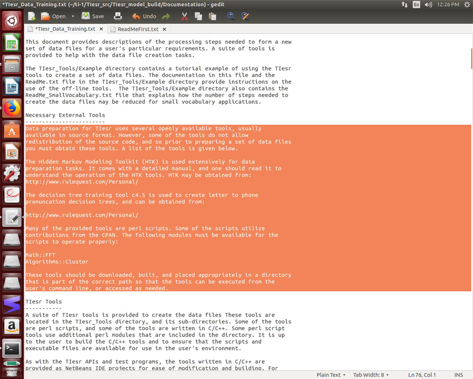The image size is (473, 379).
Task: Open Plain Text language dropdown
Action: tap(331, 375)
